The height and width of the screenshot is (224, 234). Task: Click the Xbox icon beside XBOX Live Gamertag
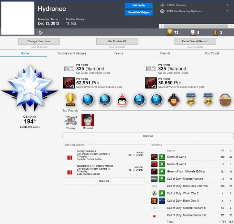[162, 11]
